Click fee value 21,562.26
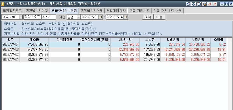233x110 pixels. 153,45
